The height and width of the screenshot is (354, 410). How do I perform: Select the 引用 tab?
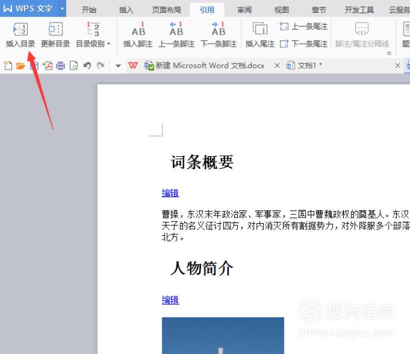coord(207,10)
